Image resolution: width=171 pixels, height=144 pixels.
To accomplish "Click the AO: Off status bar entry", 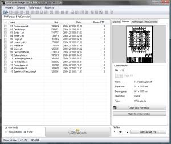I will click(x=24, y=140).
